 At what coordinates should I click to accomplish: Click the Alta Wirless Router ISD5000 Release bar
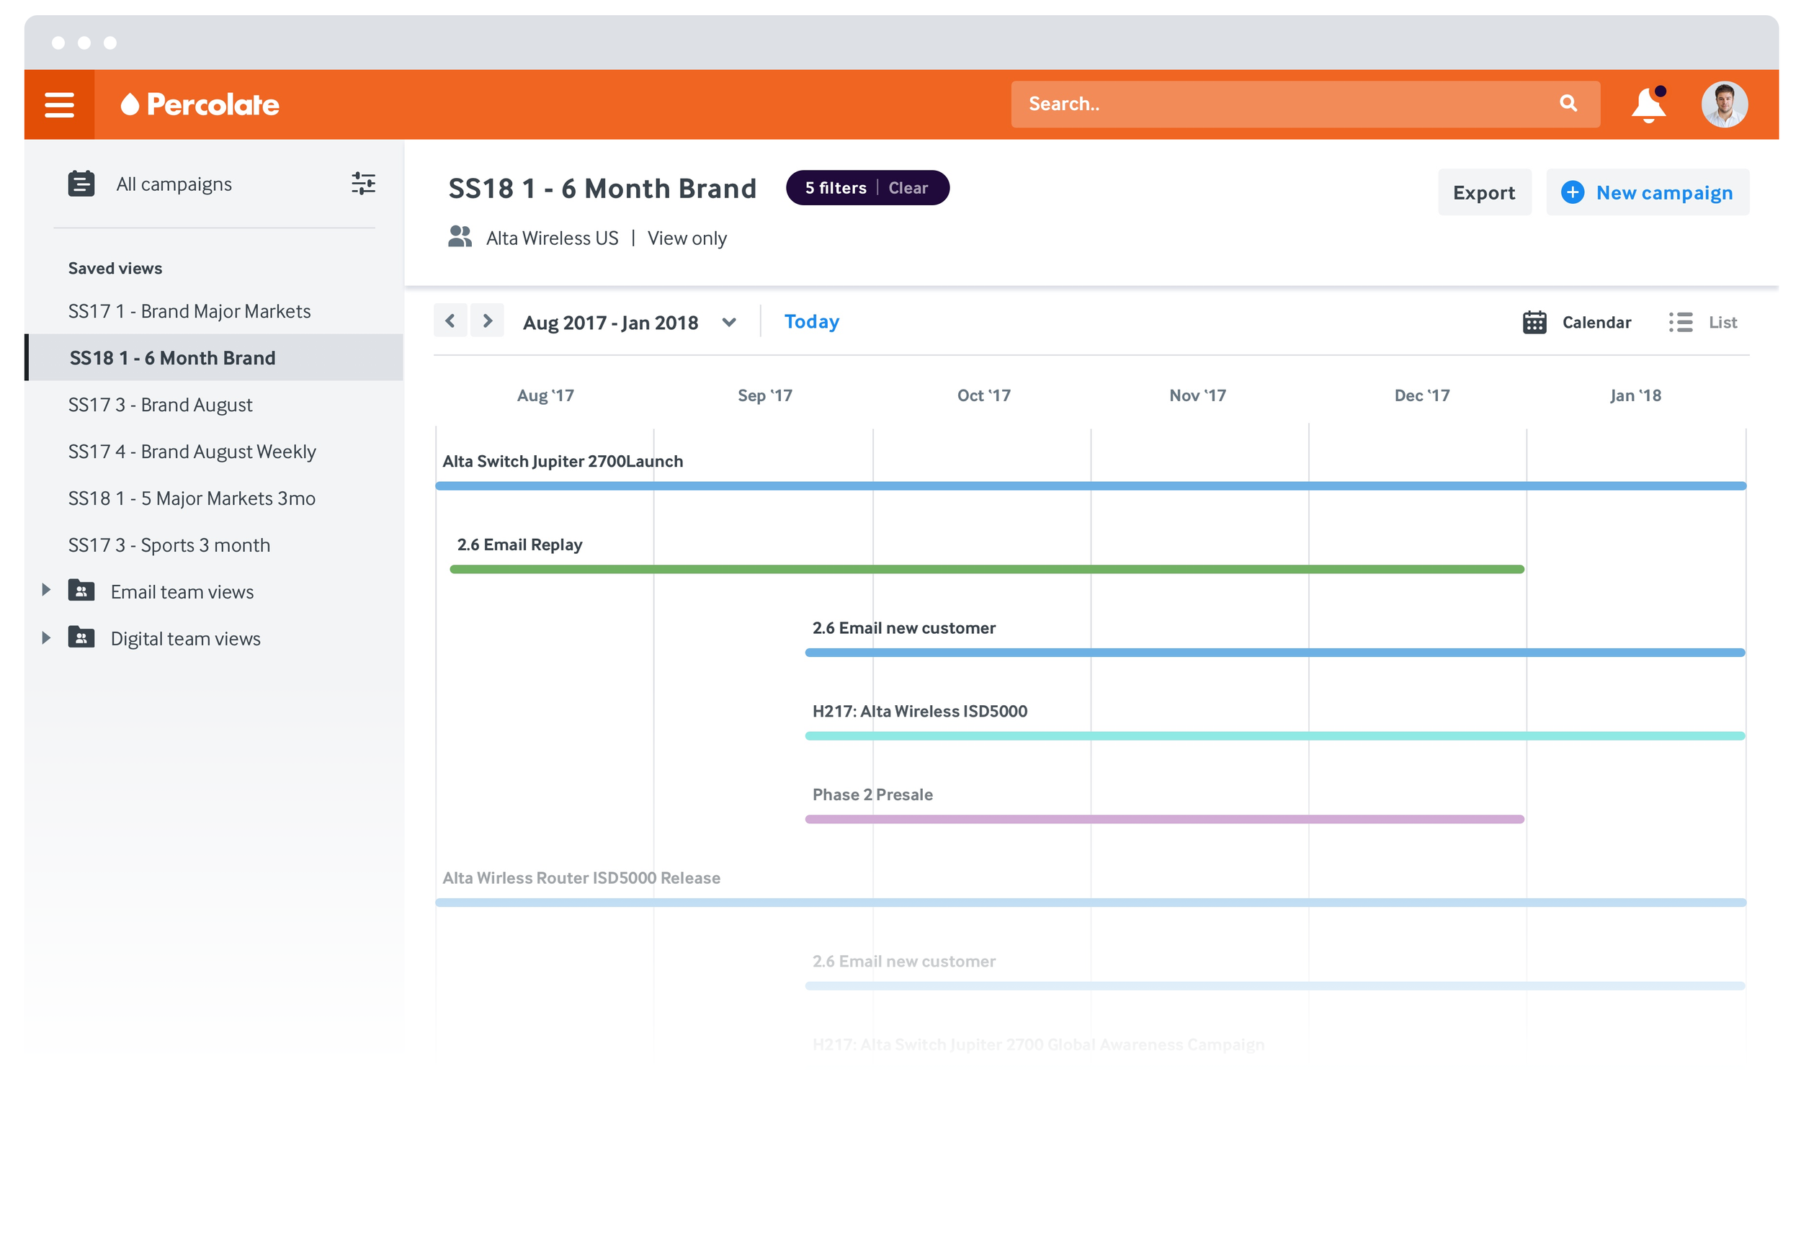click(1091, 903)
